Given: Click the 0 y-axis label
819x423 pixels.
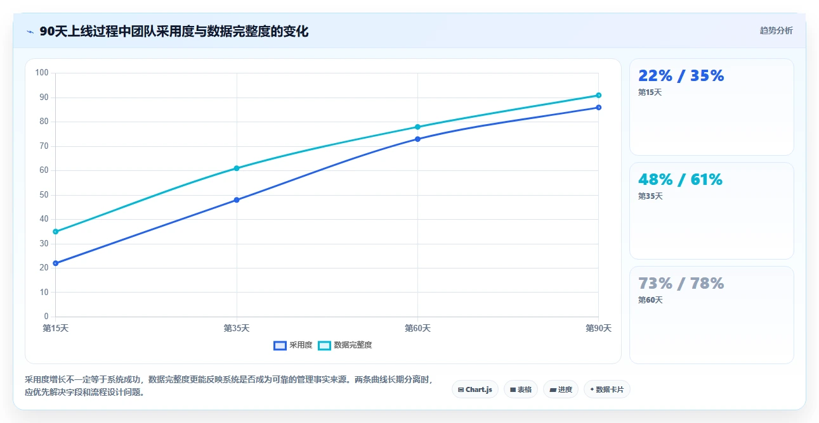Looking at the screenshot, I should [46, 316].
